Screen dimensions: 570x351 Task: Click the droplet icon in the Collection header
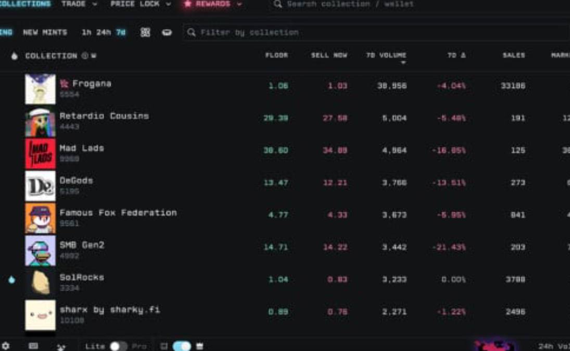point(14,56)
